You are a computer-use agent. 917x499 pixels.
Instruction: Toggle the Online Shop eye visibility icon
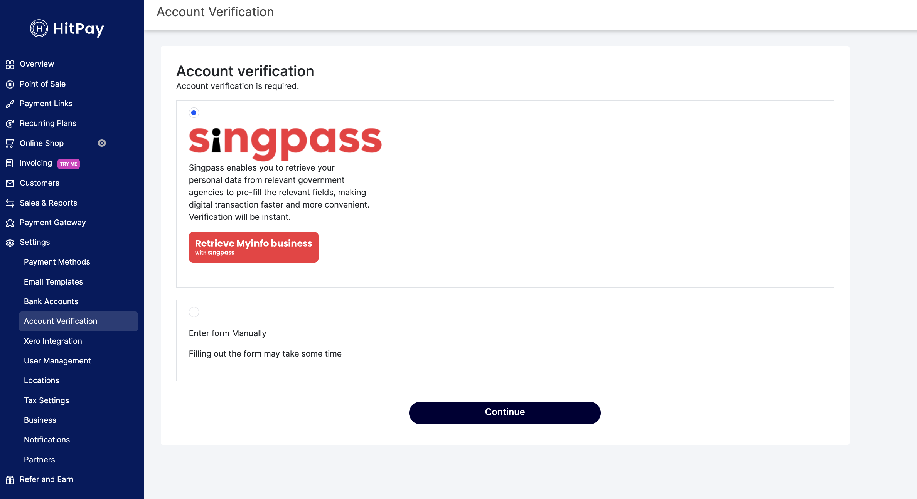pyautogui.click(x=102, y=143)
